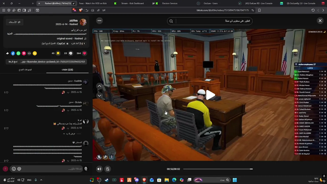Open Brave VPN shield icon in toolbar
Screen dimensions: 327x184
pos(9,10)
